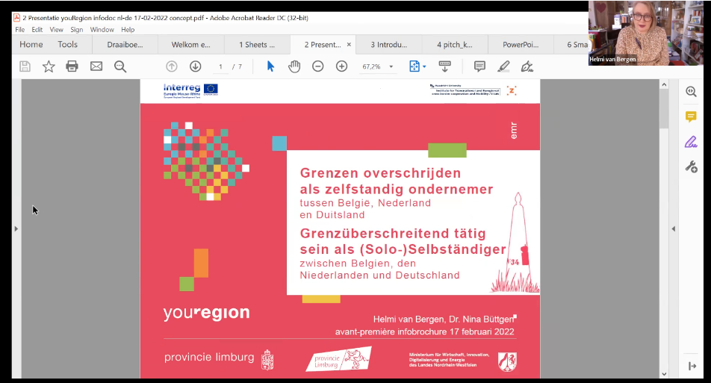This screenshot has height=383, width=711.
Task: Switch to the Home tab
Action: coord(31,44)
